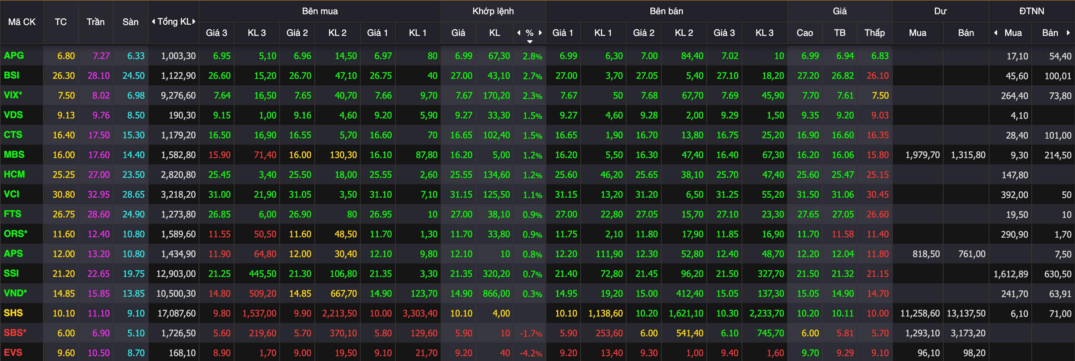Viewport: 1075px width, 361px height.
Task: Click the right arrow beside % column
Action: point(540,33)
